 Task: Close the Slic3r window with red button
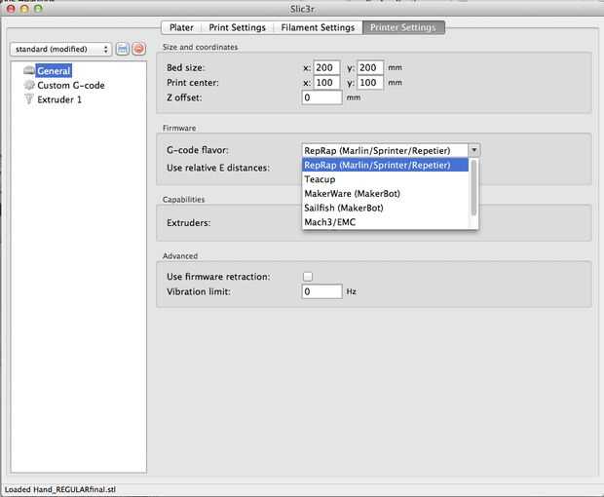[x=11, y=9]
